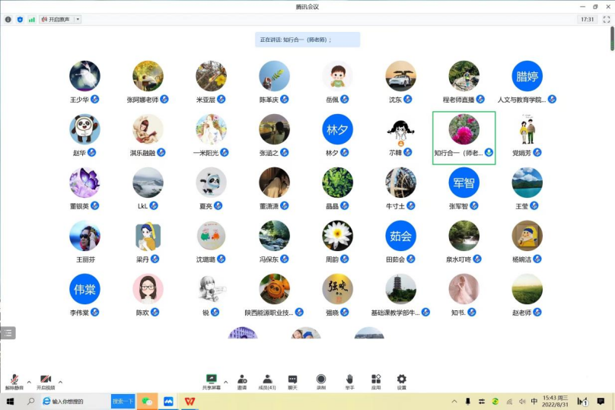Click the 共享屏幕 (Share screen) button
This screenshot has width=615, height=410.
[212, 381]
